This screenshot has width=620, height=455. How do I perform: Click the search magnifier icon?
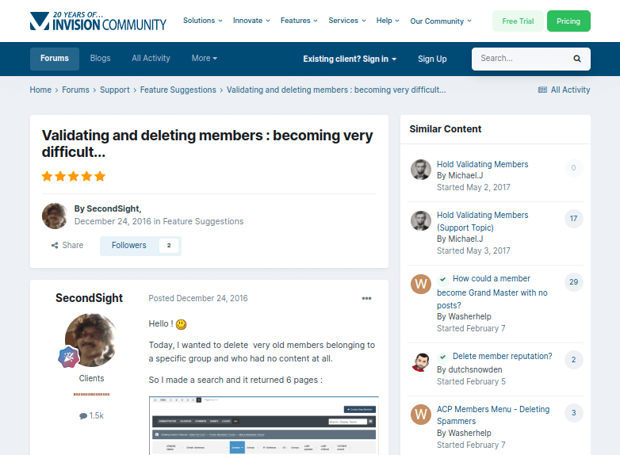click(x=577, y=59)
